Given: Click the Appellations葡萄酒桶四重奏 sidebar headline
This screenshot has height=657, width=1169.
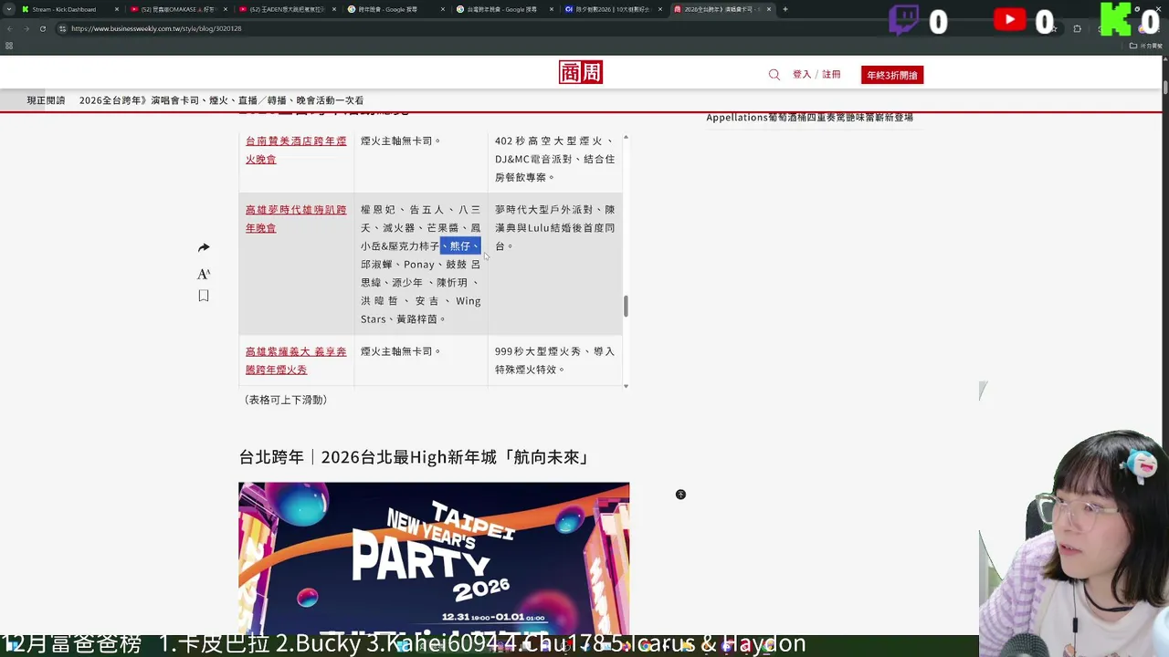Looking at the screenshot, I should (809, 117).
